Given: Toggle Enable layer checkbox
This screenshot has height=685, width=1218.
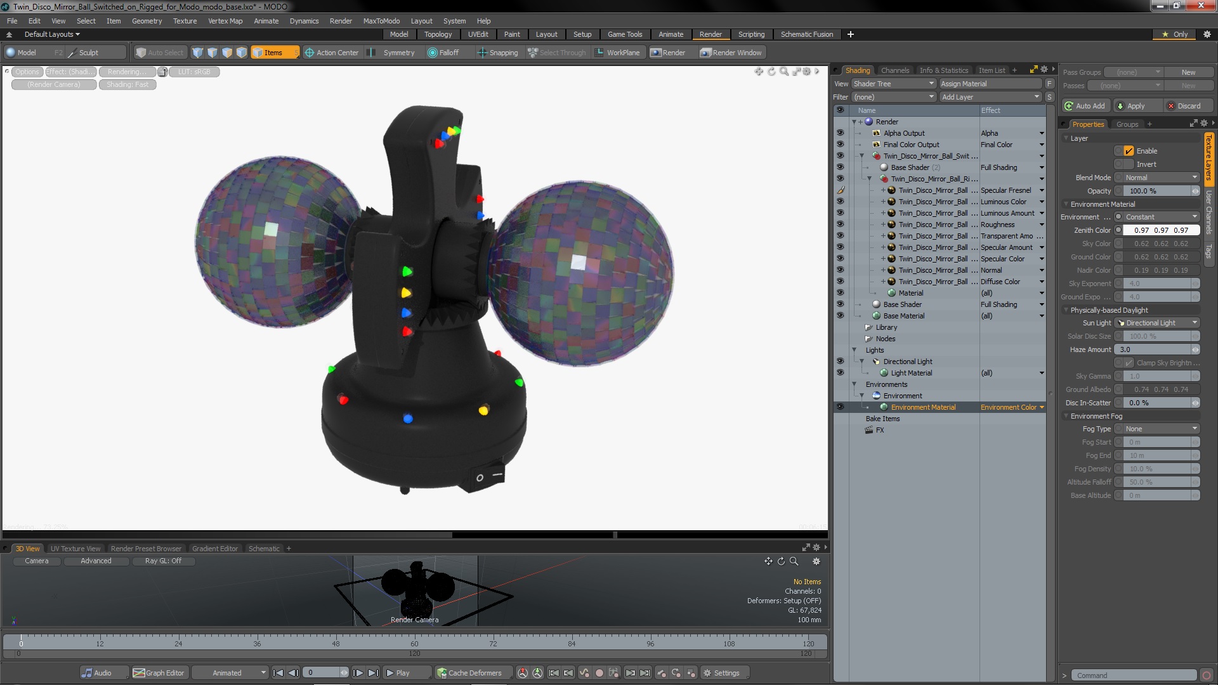Looking at the screenshot, I should (1129, 151).
